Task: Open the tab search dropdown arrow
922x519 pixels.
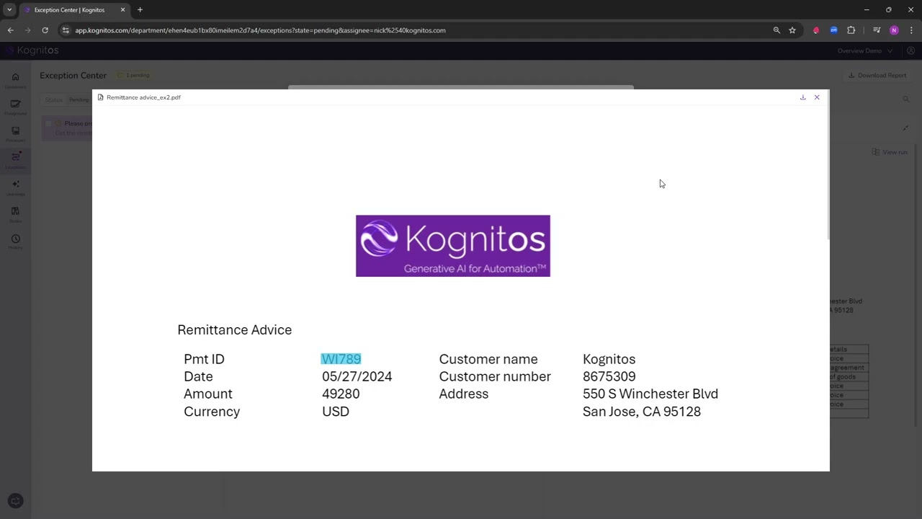Action: point(9,10)
